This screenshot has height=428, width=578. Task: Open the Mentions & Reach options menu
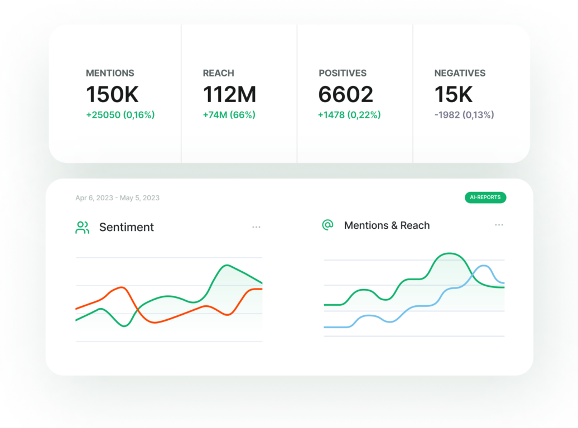click(x=499, y=225)
